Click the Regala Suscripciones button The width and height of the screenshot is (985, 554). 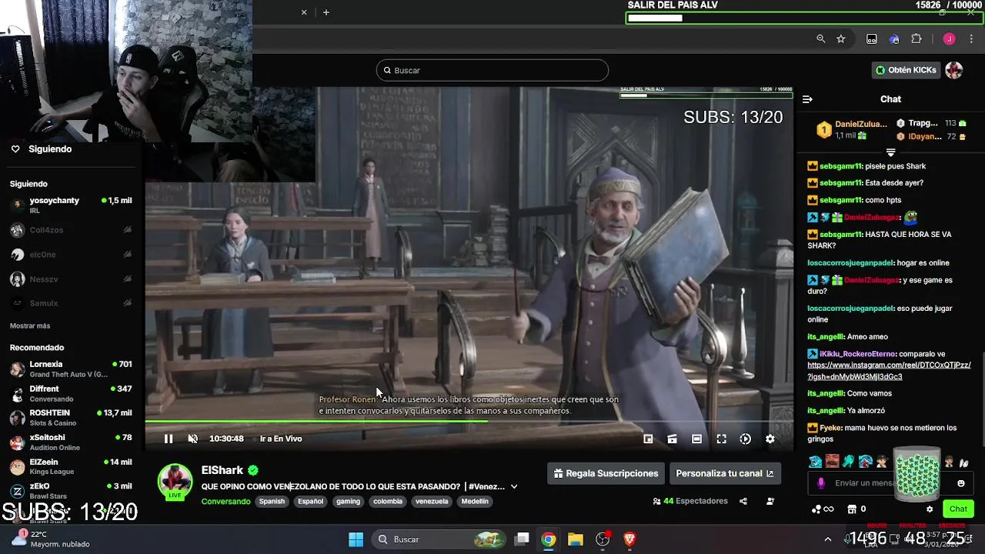coord(606,473)
